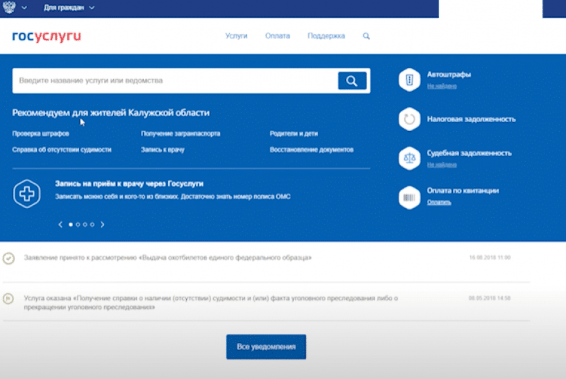Click the Налоговая задолженность refresh icon

(409, 119)
